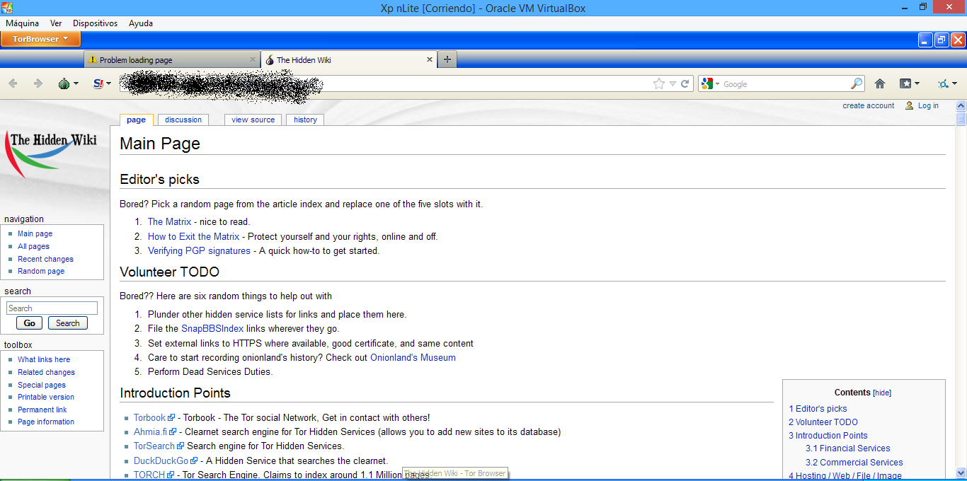Image resolution: width=967 pixels, height=481 pixels.
Task: Open Onionland's Museum link
Action: coord(413,357)
